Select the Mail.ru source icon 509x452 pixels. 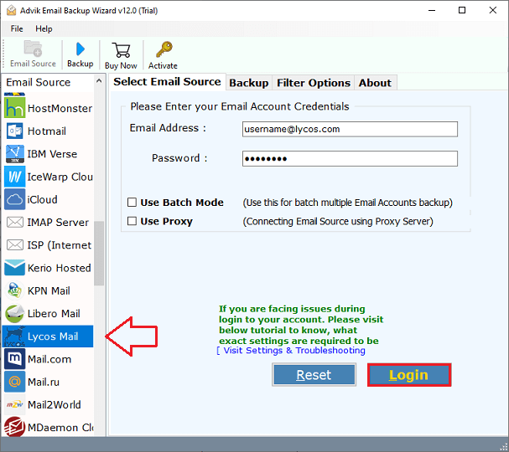14,382
